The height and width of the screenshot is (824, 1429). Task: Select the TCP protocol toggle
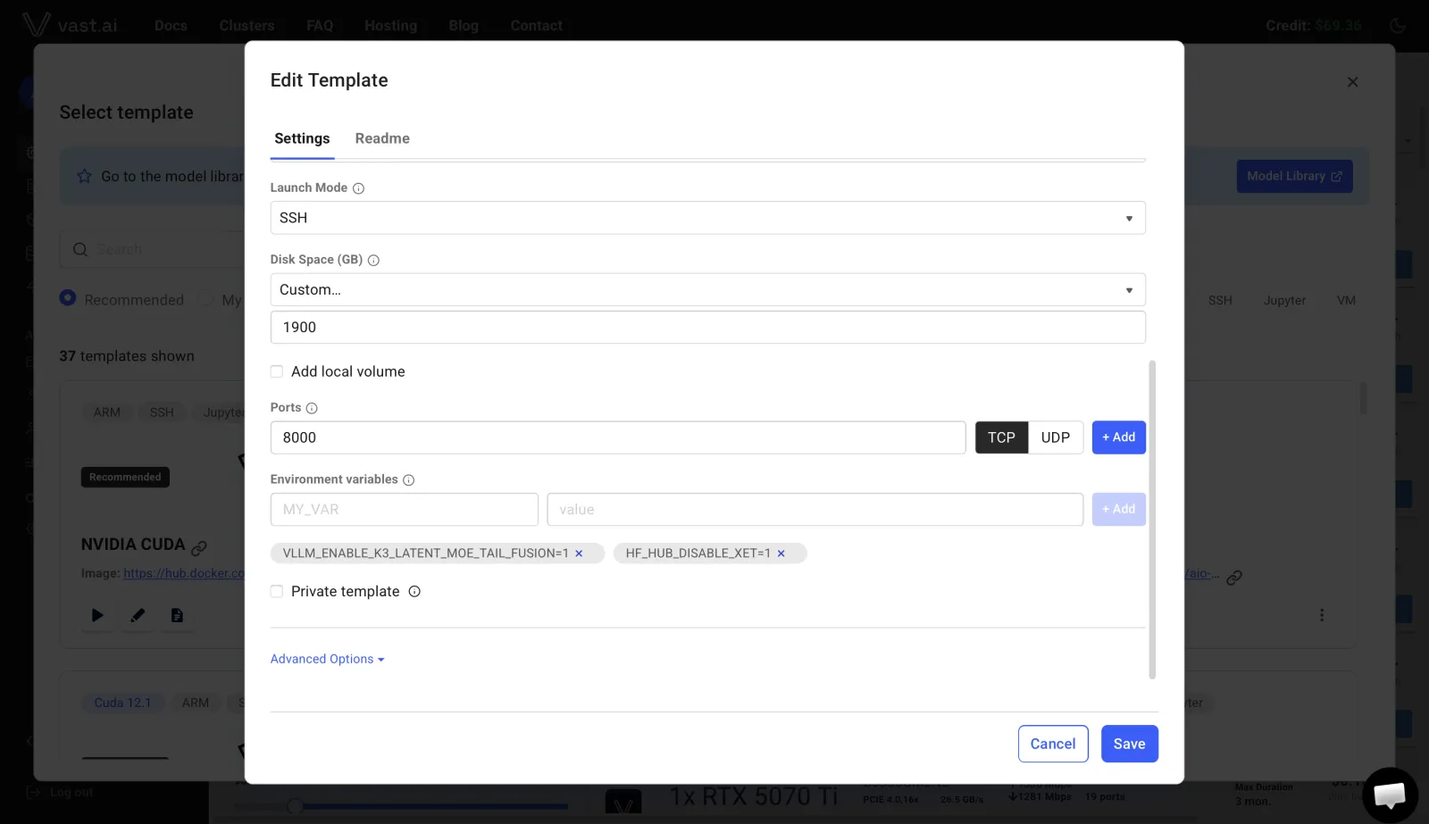[x=1001, y=437]
